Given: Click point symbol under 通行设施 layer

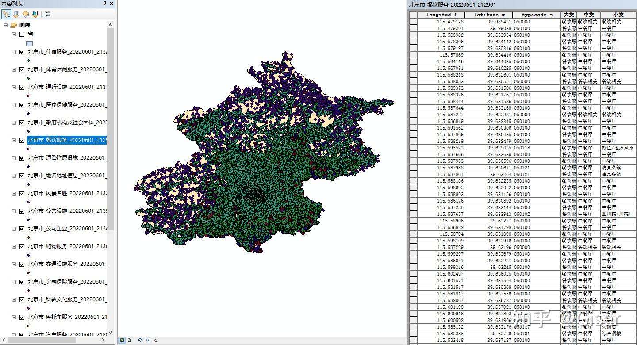Looking at the screenshot, I should point(29,96).
